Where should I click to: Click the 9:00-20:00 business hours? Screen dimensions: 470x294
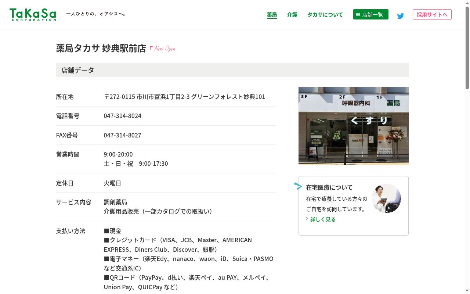[118, 154]
